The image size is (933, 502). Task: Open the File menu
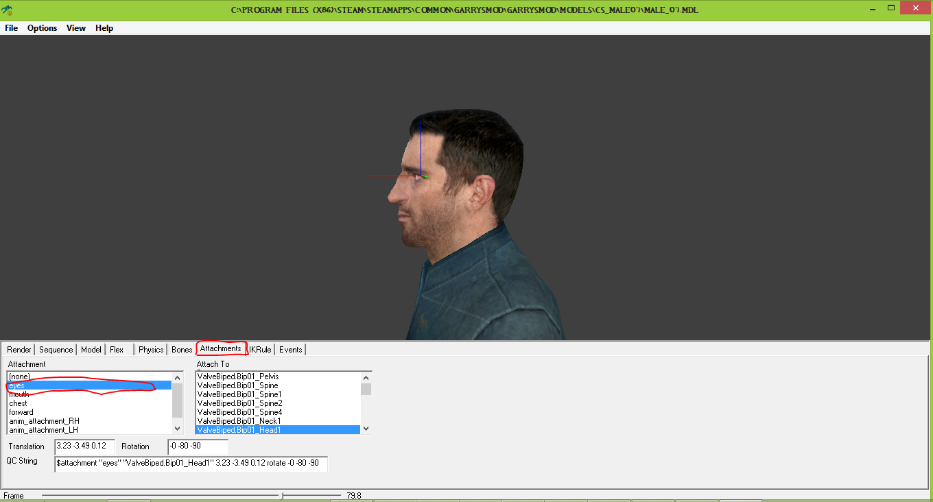[11, 28]
